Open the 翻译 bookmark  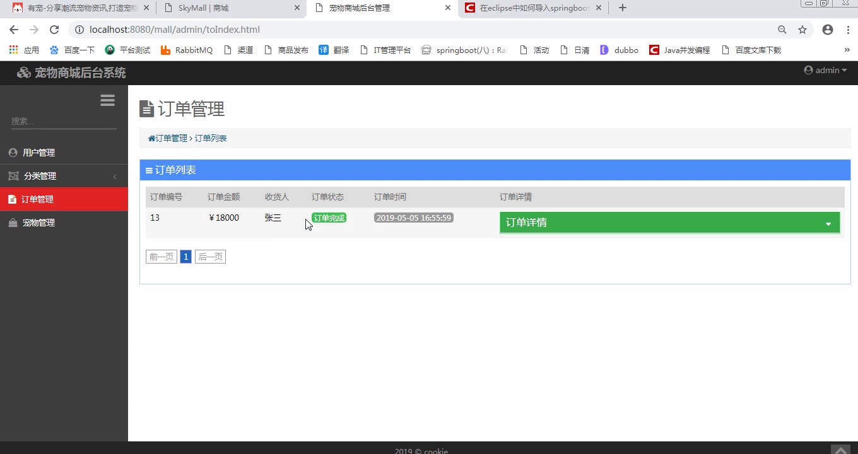pyautogui.click(x=334, y=50)
